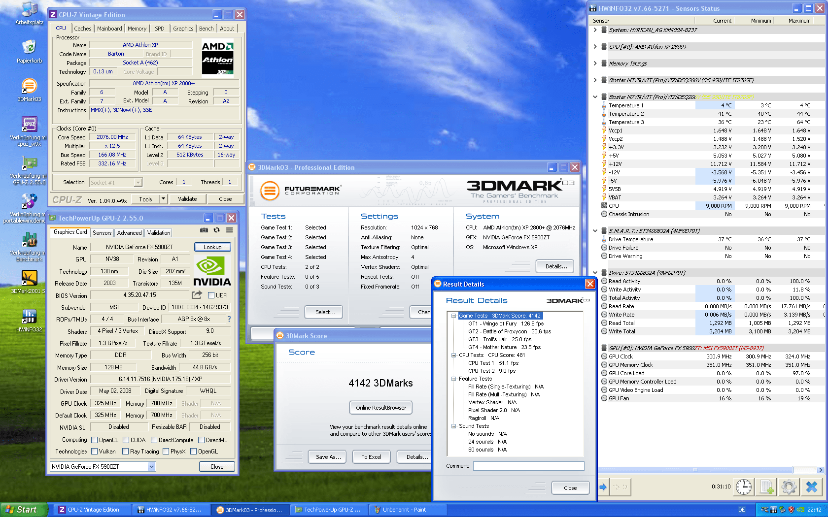The image size is (828, 517).
Task: Open the SPD tab in CPU-Z
Action: (160, 29)
